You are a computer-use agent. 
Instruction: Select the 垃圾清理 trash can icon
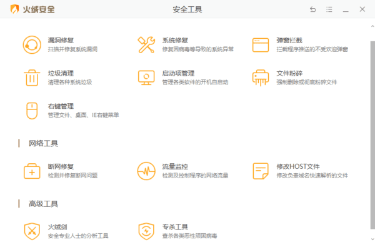32,78
